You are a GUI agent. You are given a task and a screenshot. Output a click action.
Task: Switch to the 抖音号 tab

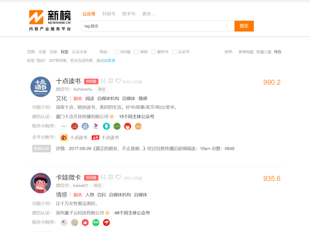pyautogui.click(x=109, y=14)
